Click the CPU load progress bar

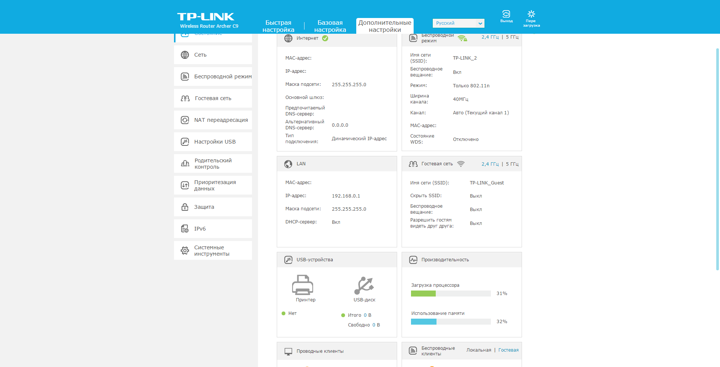450,294
